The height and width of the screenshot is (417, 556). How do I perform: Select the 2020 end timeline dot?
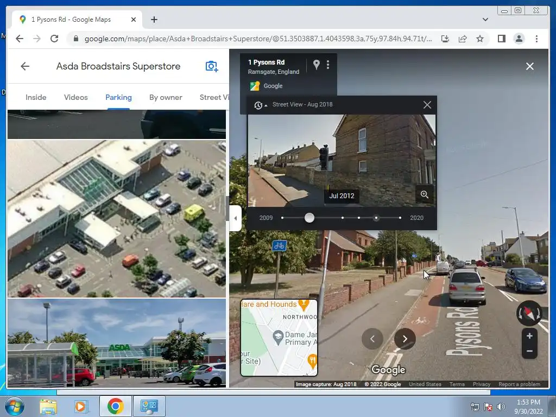coord(400,218)
